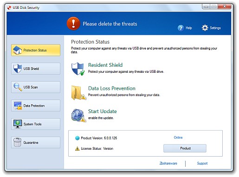Image resolution: width=239 pixels, height=177 pixels.
Task: Click the monitor icon in System Tools
Action: pos(18,124)
